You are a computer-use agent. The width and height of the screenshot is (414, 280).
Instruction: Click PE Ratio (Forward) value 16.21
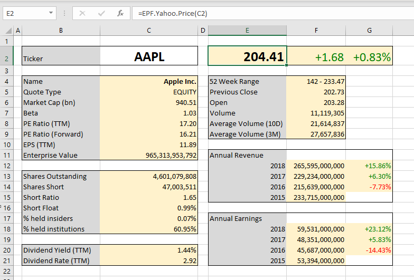click(149, 134)
